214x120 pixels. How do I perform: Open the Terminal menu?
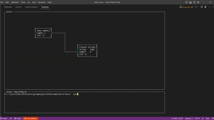pyautogui.click(x=41, y=2)
